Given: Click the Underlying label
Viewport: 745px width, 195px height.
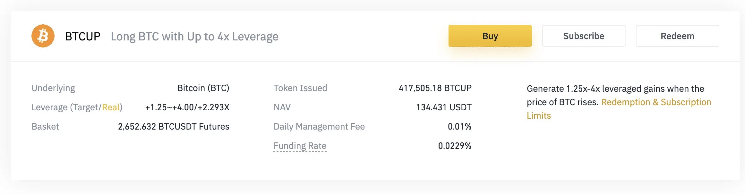Looking at the screenshot, I should coord(53,88).
